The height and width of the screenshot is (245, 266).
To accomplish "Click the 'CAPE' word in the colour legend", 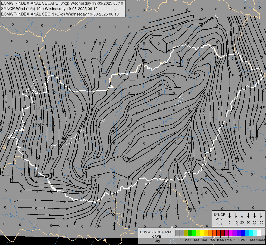I will [x=157, y=237].
